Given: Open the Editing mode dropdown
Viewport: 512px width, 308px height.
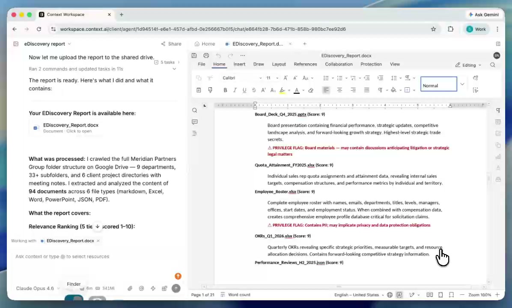Looking at the screenshot, I should [468, 65].
